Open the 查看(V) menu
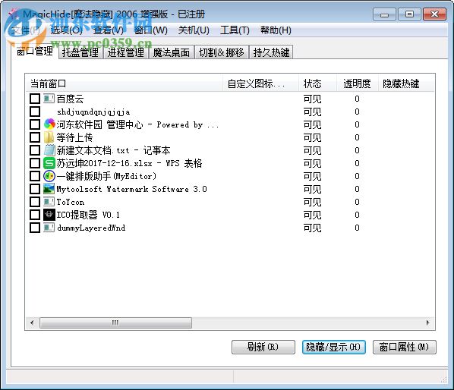454x390 pixels. pyautogui.click(x=109, y=30)
